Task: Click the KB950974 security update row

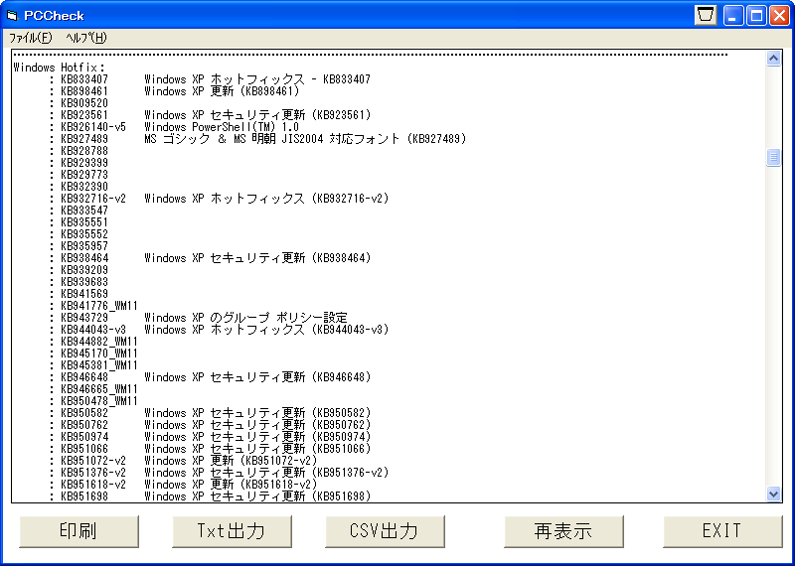Action: pyautogui.click(x=210, y=437)
